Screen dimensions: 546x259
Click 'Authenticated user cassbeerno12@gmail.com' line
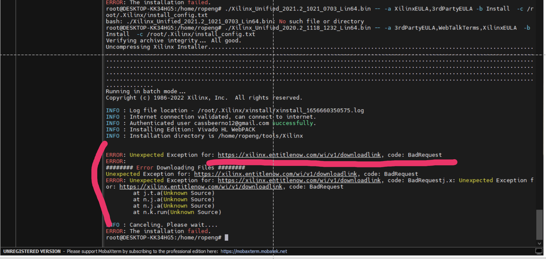[211, 123]
